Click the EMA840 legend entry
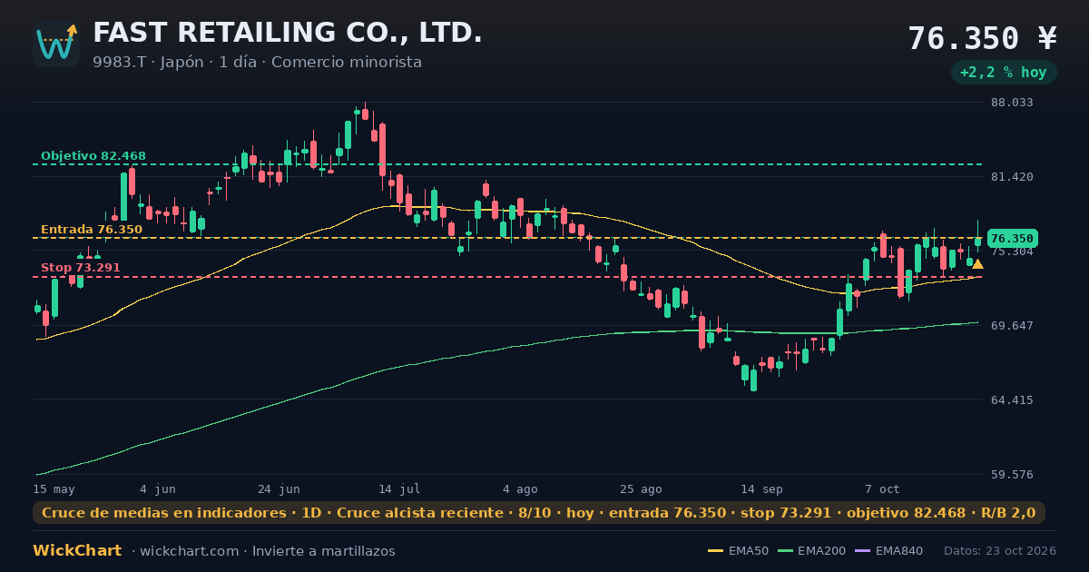Screen dimensions: 1089x572 (x=889, y=551)
